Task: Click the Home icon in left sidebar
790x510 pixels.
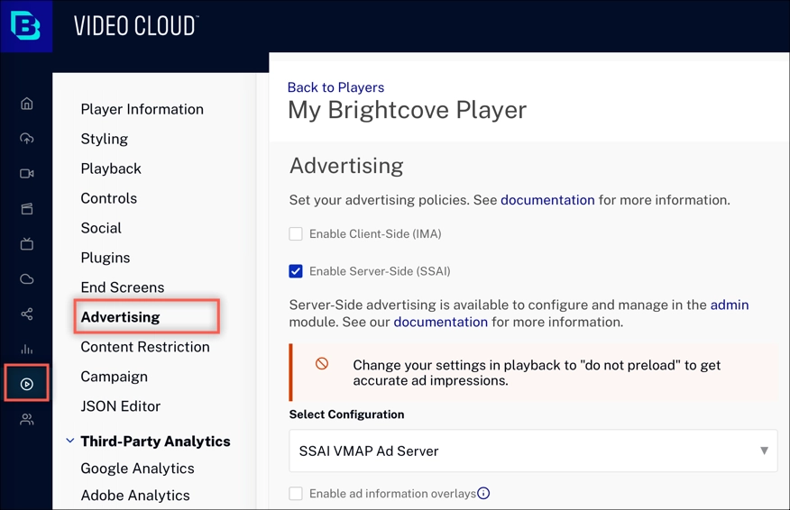Action: coord(27,104)
